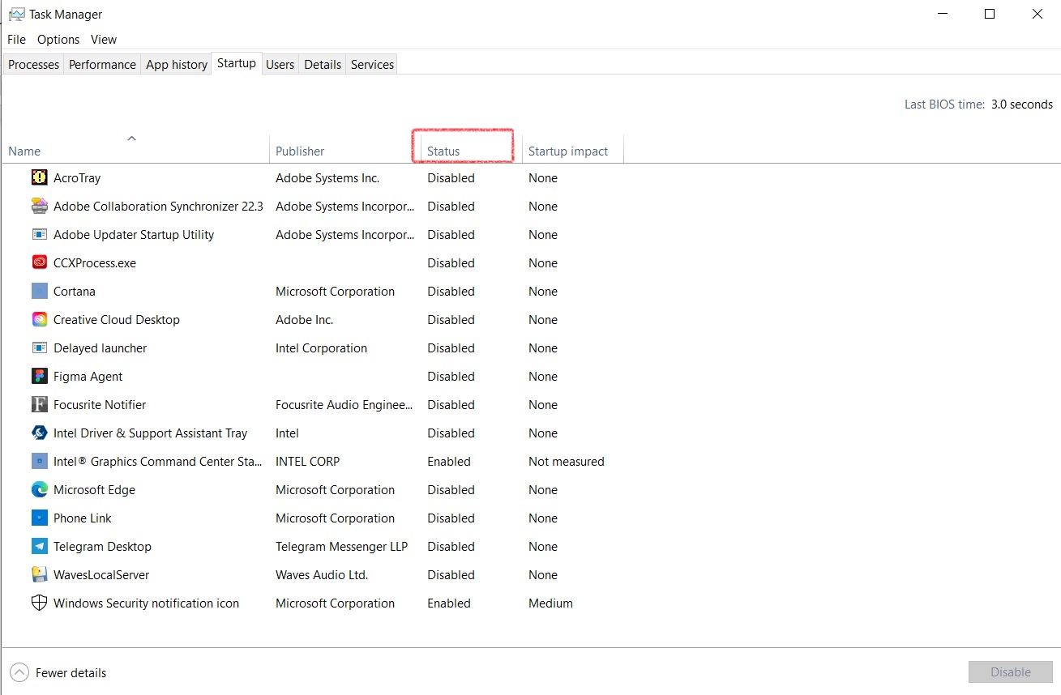
Task: Click the INTEL CORP publisher cell
Action: tap(308, 461)
